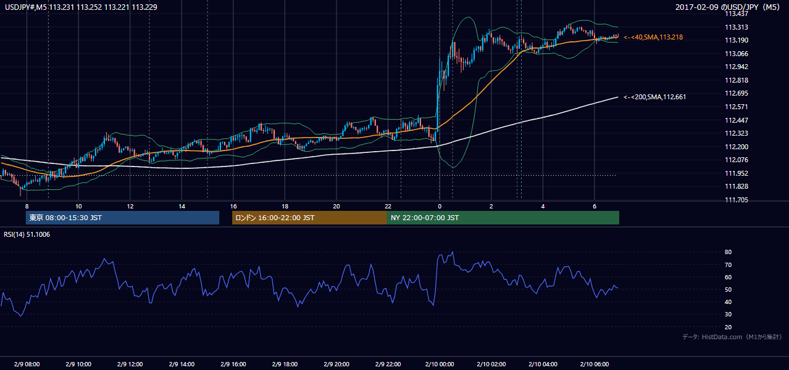Viewport: 789px width, 370px height.
Task: Click hour tick 14 on the price chart axis
Action: (182, 206)
